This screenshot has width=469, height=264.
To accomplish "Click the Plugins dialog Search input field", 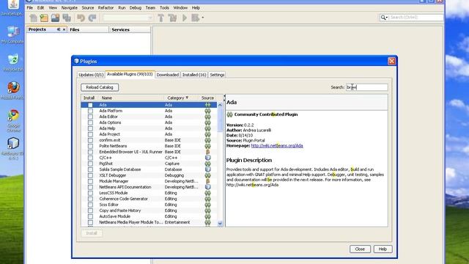I will [x=366, y=87].
